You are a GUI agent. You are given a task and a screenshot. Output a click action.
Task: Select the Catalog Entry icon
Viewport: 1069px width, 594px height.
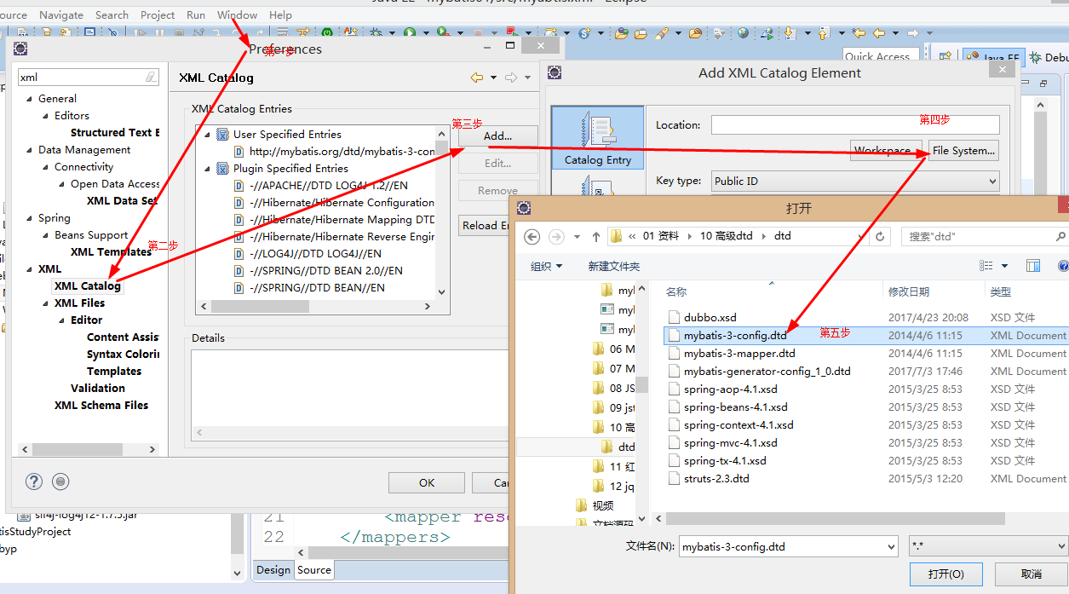click(598, 136)
